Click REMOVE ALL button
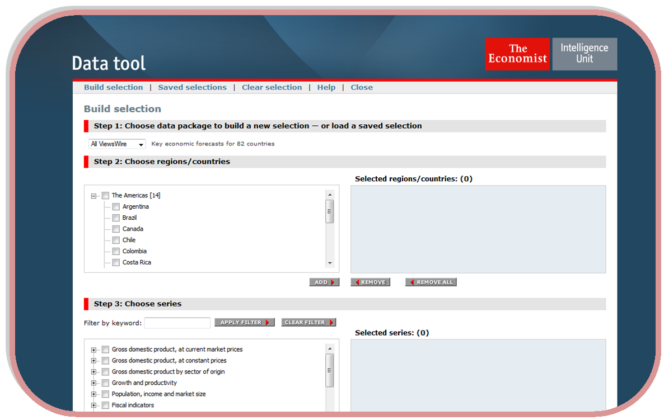This screenshot has height=420, width=664. pyautogui.click(x=431, y=282)
